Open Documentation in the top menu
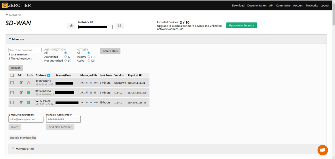This screenshot has height=159, width=335. (257, 6)
